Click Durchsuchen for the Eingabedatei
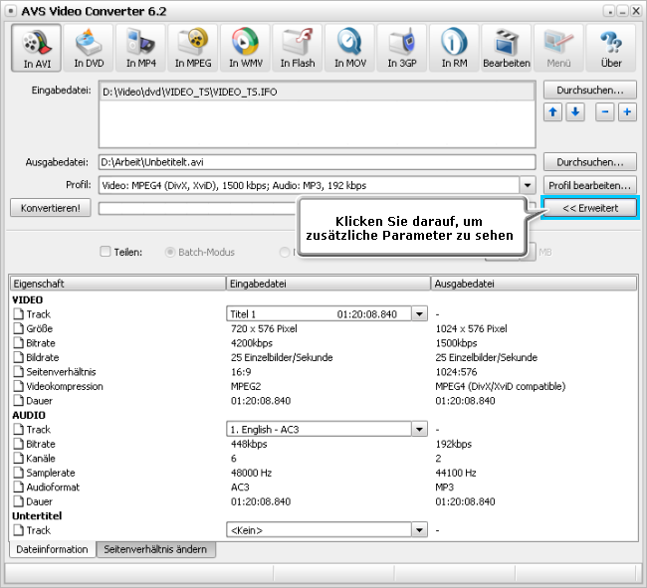Screen dimensions: 647x588 coord(590,90)
